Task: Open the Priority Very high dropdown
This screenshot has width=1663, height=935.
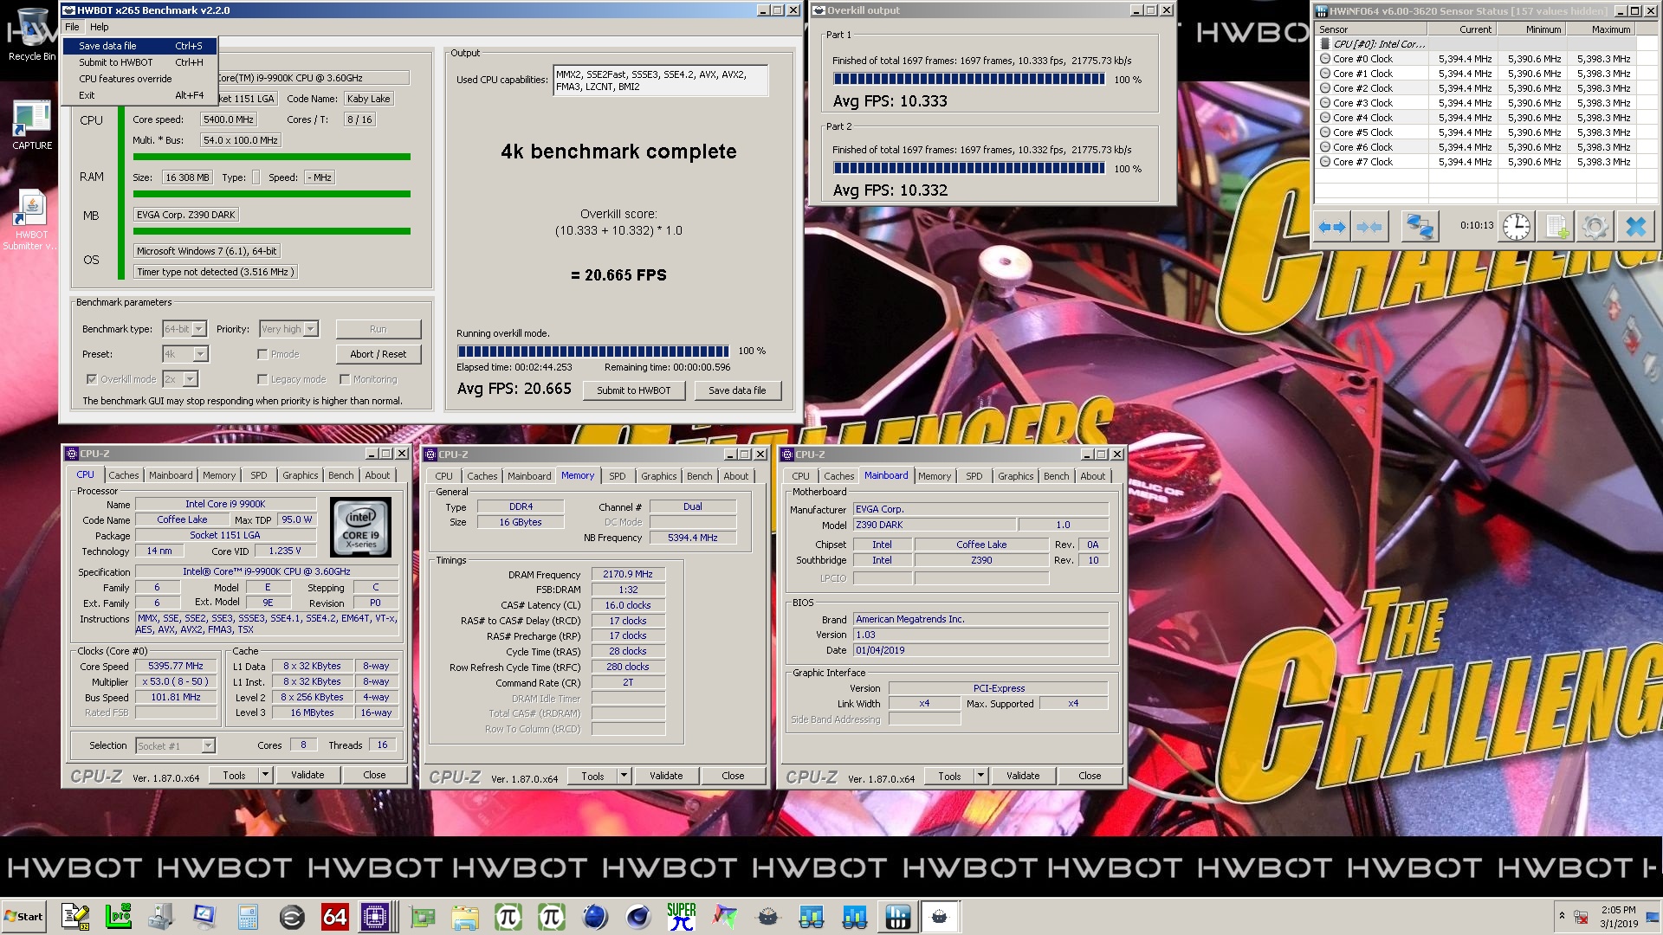Action: tap(289, 329)
